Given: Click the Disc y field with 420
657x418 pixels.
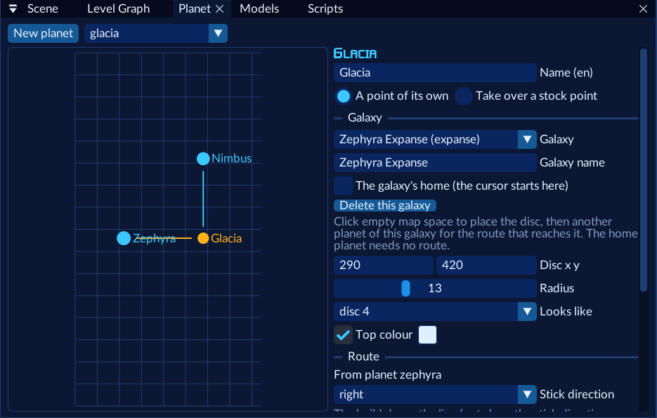Looking at the screenshot, I should (486, 265).
